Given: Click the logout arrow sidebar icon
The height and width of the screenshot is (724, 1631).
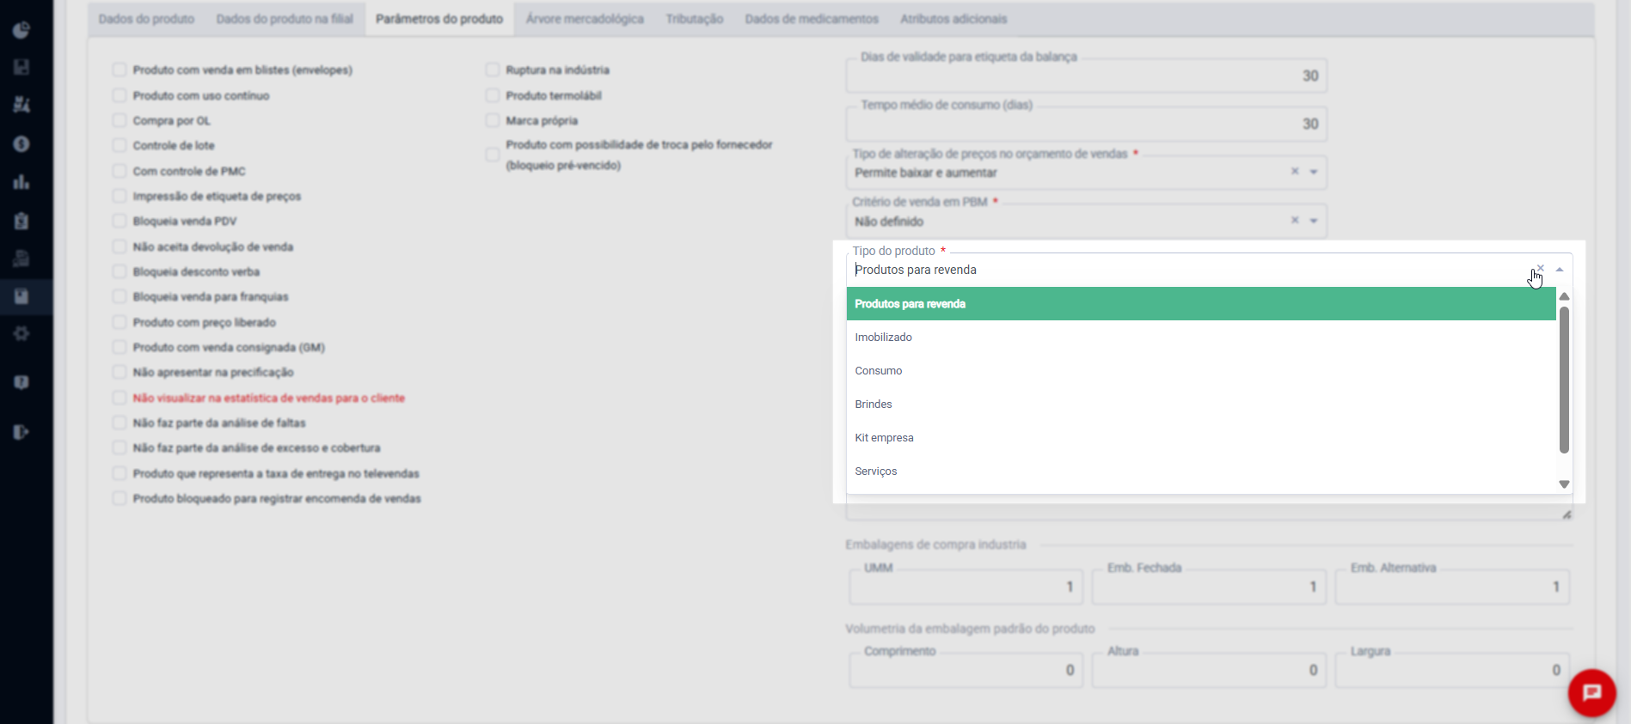Looking at the screenshot, I should (21, 432).
